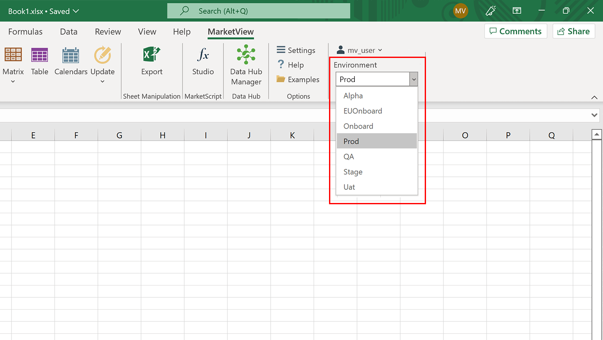603x340 pixels.
Task: Click the Export to Excel icon
Action: click(x=152, y=55)
